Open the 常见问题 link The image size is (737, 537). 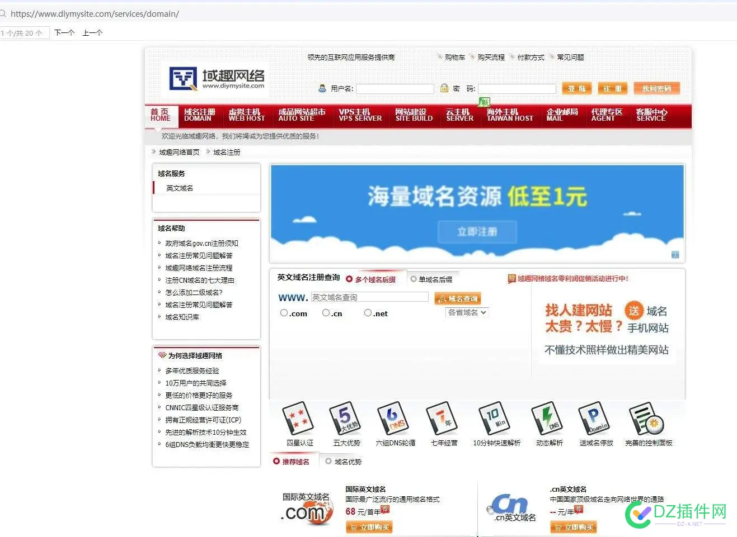[570, 57]
